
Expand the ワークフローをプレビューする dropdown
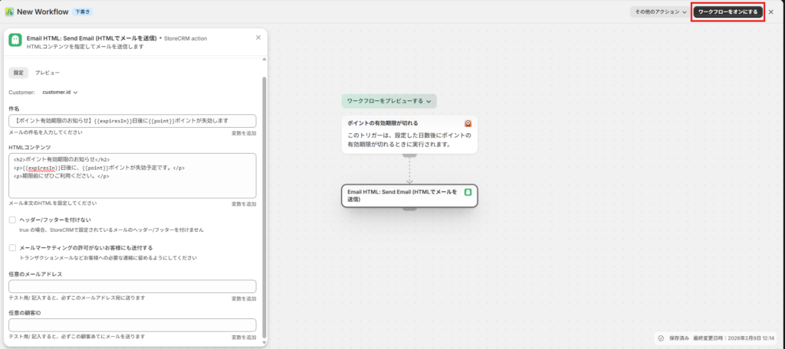click(x=389, y=100)
